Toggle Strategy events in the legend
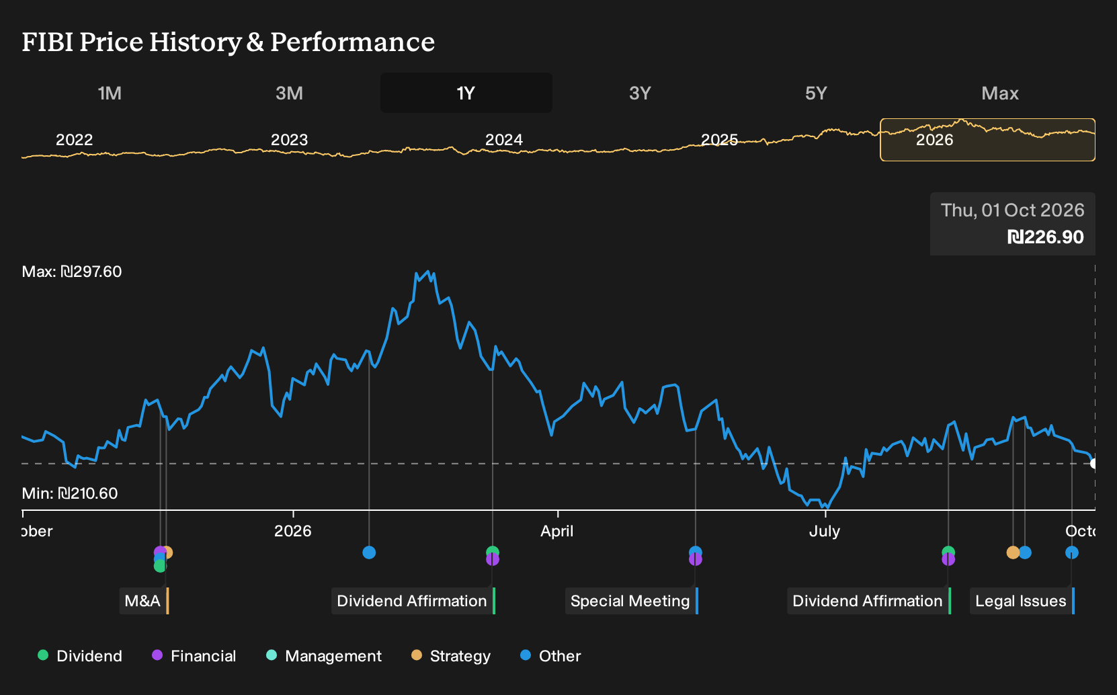The image size is (1117, 695). pyautogui.click(x=451, y=656)
